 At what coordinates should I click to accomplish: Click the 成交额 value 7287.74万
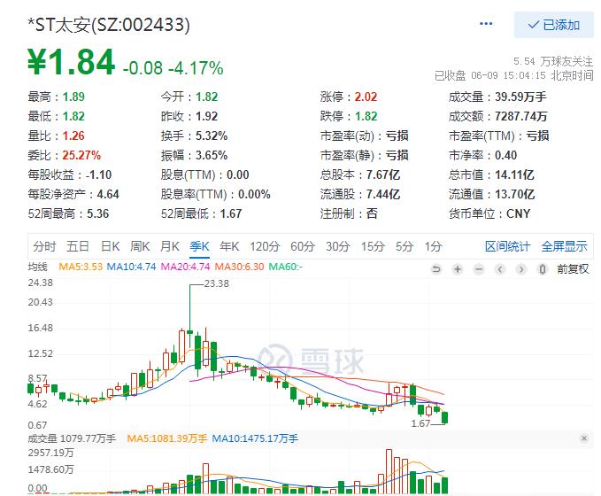point(520,116)
